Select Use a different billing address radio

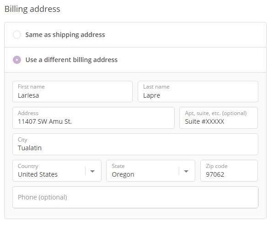coord(17,60)
